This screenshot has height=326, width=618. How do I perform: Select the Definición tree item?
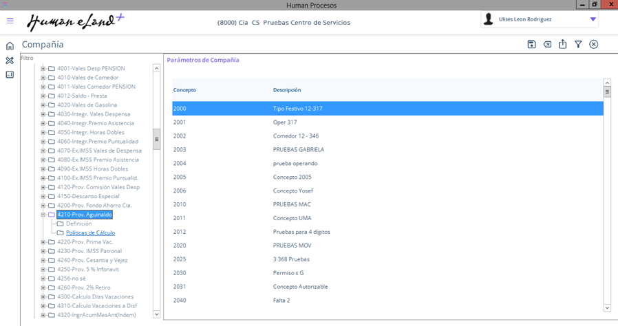point(78,224)
